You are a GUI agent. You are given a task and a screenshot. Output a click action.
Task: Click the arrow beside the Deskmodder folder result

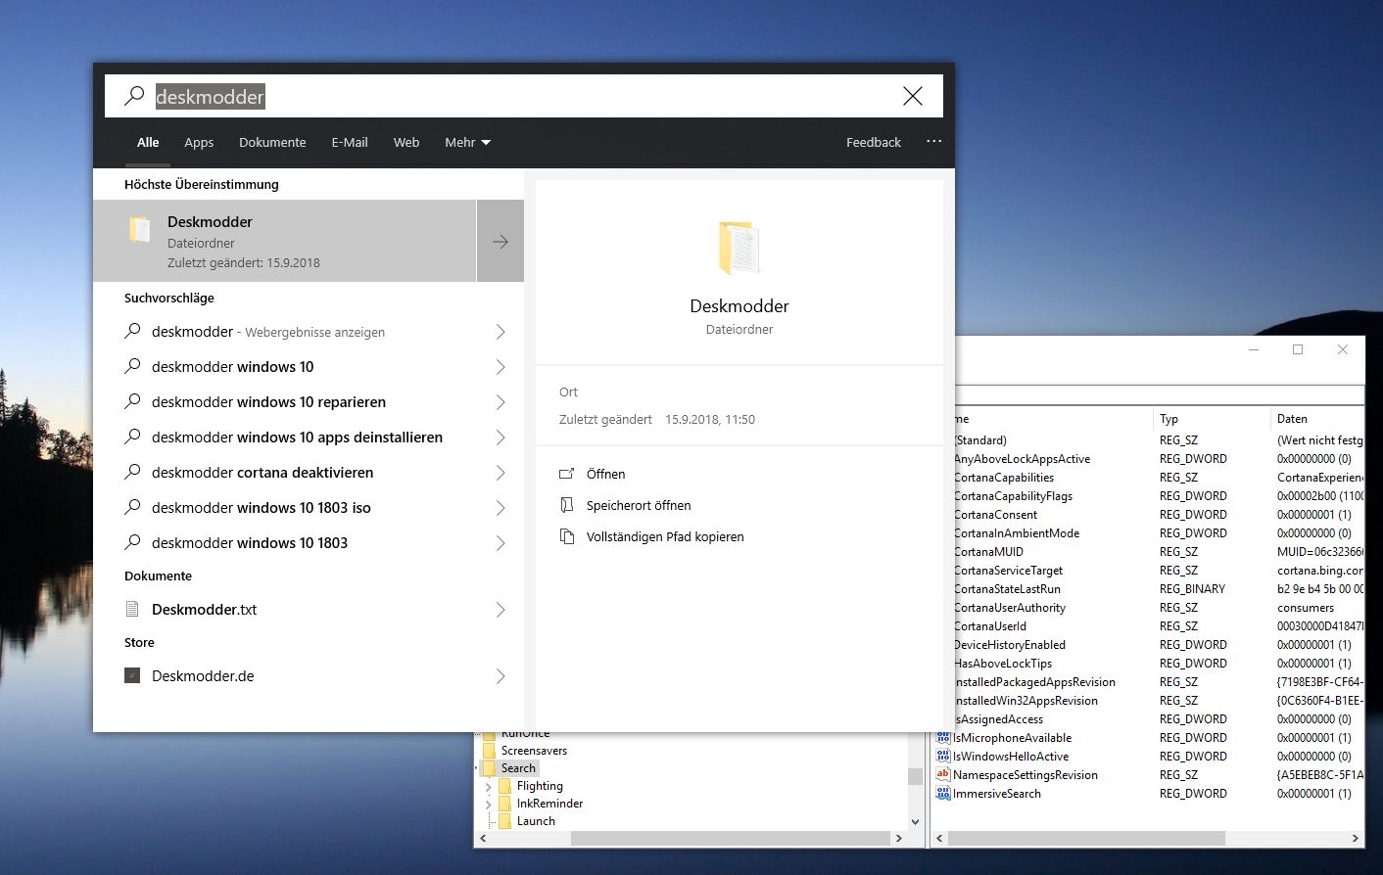tap(501, 242)
